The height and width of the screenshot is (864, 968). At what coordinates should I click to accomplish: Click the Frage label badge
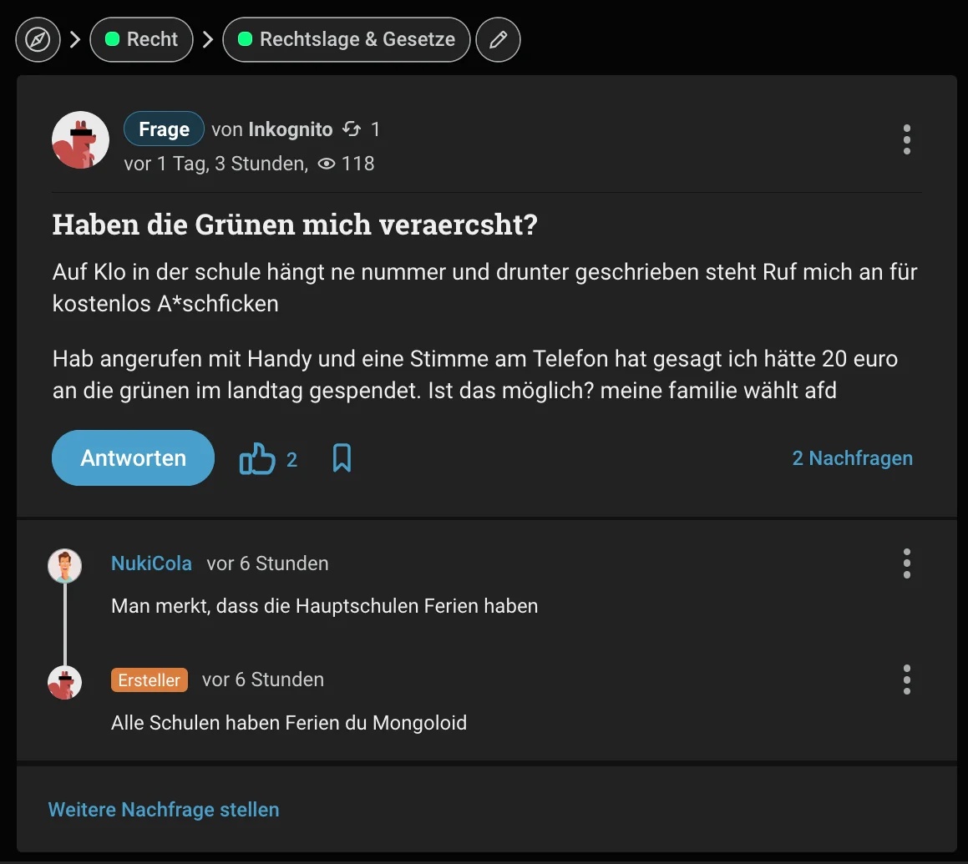point(164,129)
